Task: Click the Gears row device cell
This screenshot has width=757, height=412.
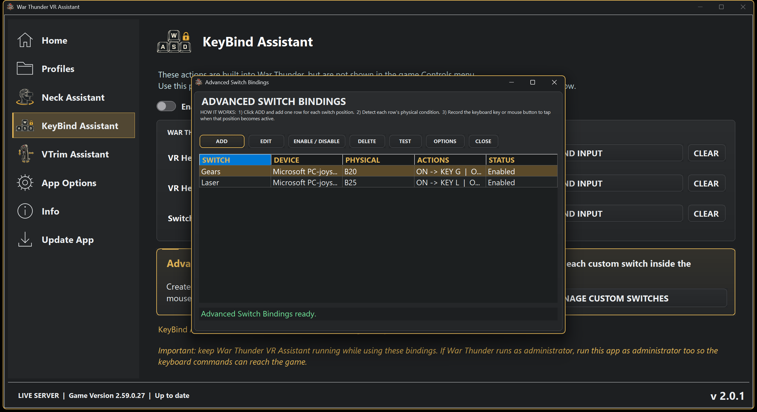Action: click(x=306, y=171)
